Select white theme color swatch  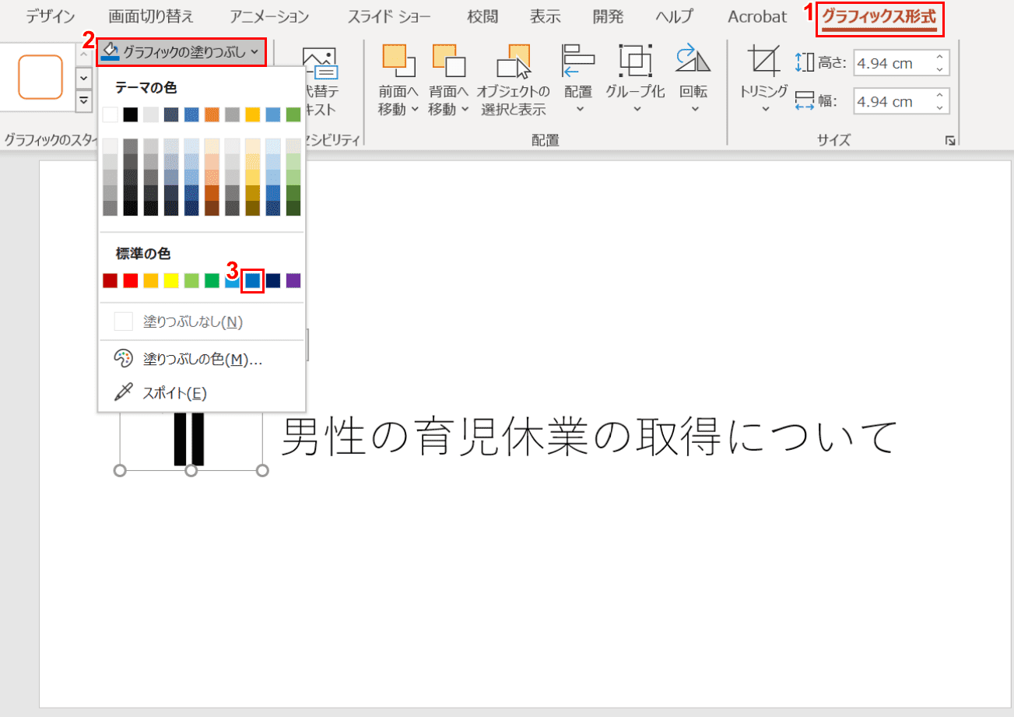(x=111, y=115)
